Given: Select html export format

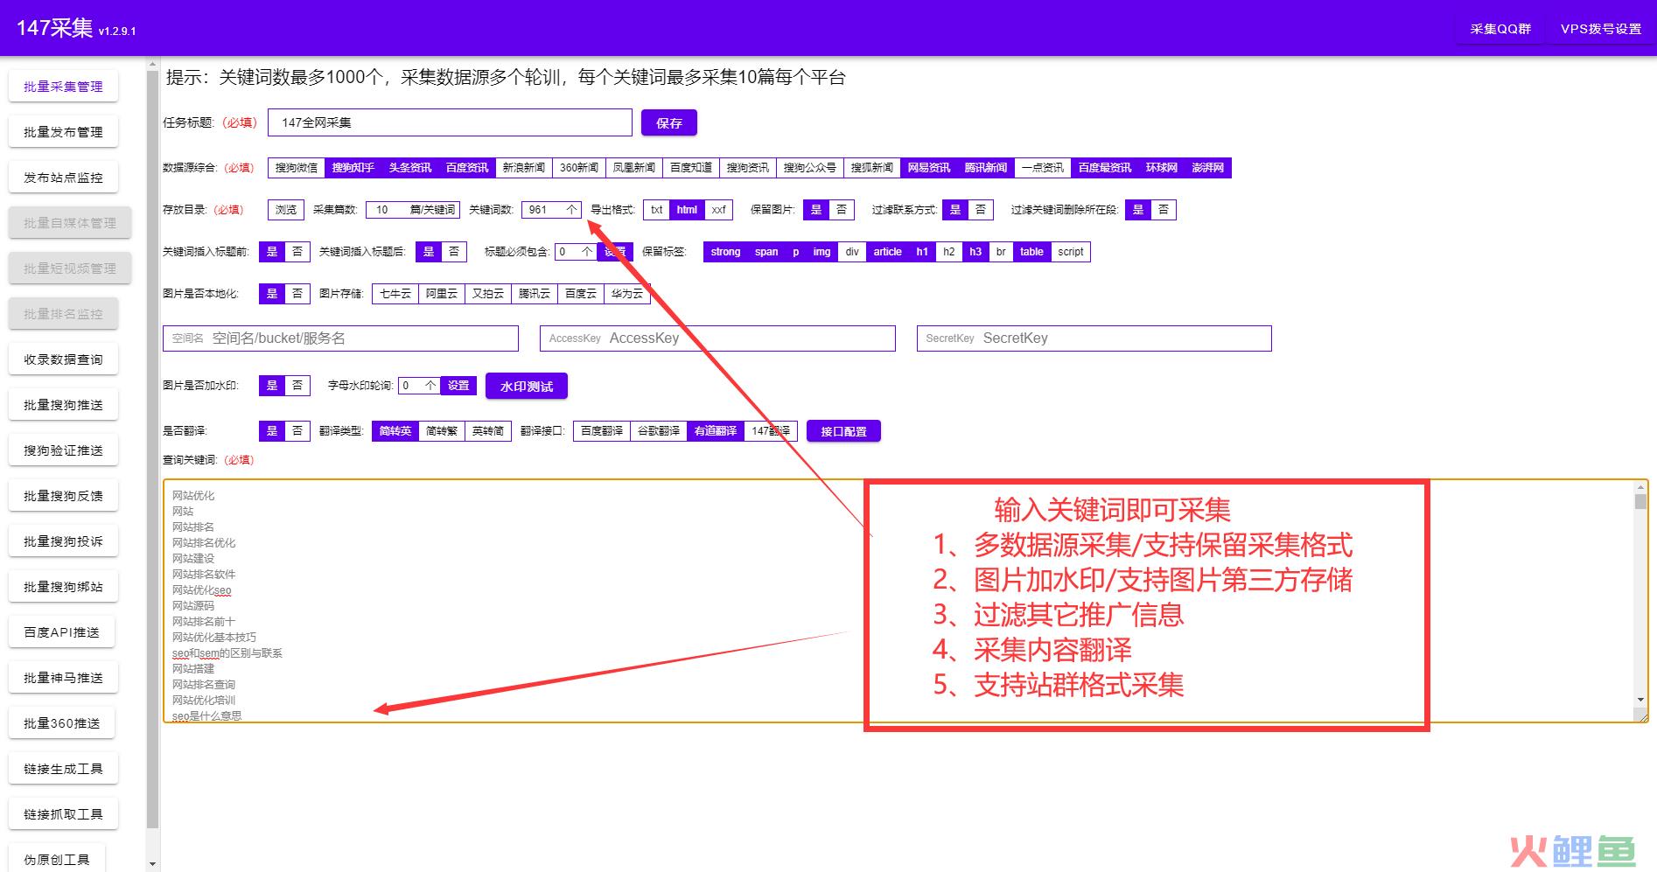Looking at the screenshot, I should point(687,210).
